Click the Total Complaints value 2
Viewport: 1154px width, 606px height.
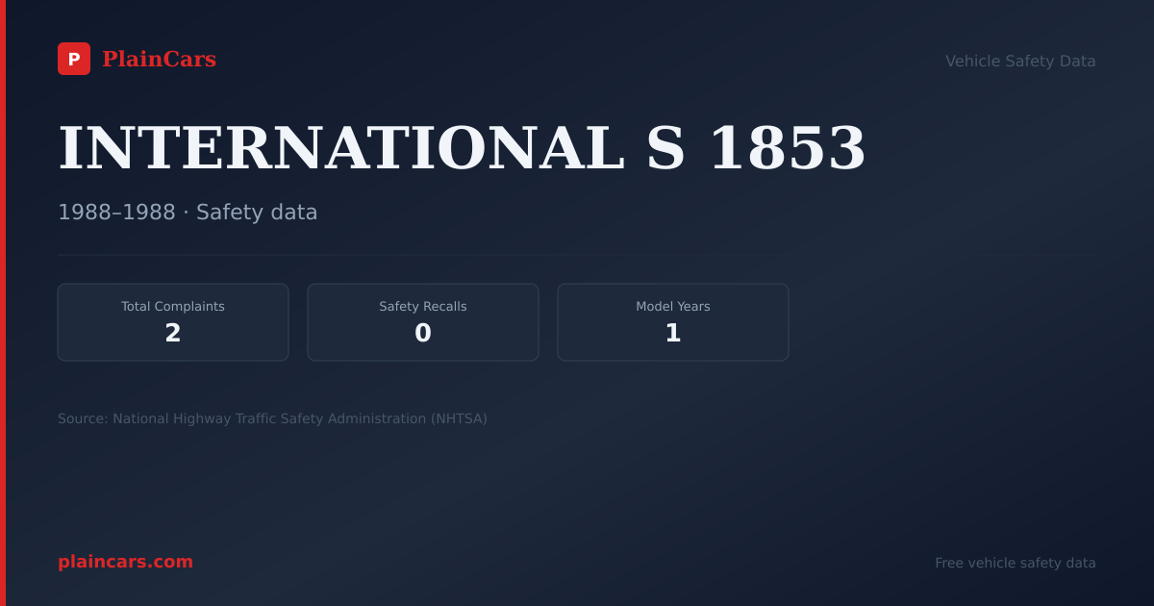(x=173, y=334)
